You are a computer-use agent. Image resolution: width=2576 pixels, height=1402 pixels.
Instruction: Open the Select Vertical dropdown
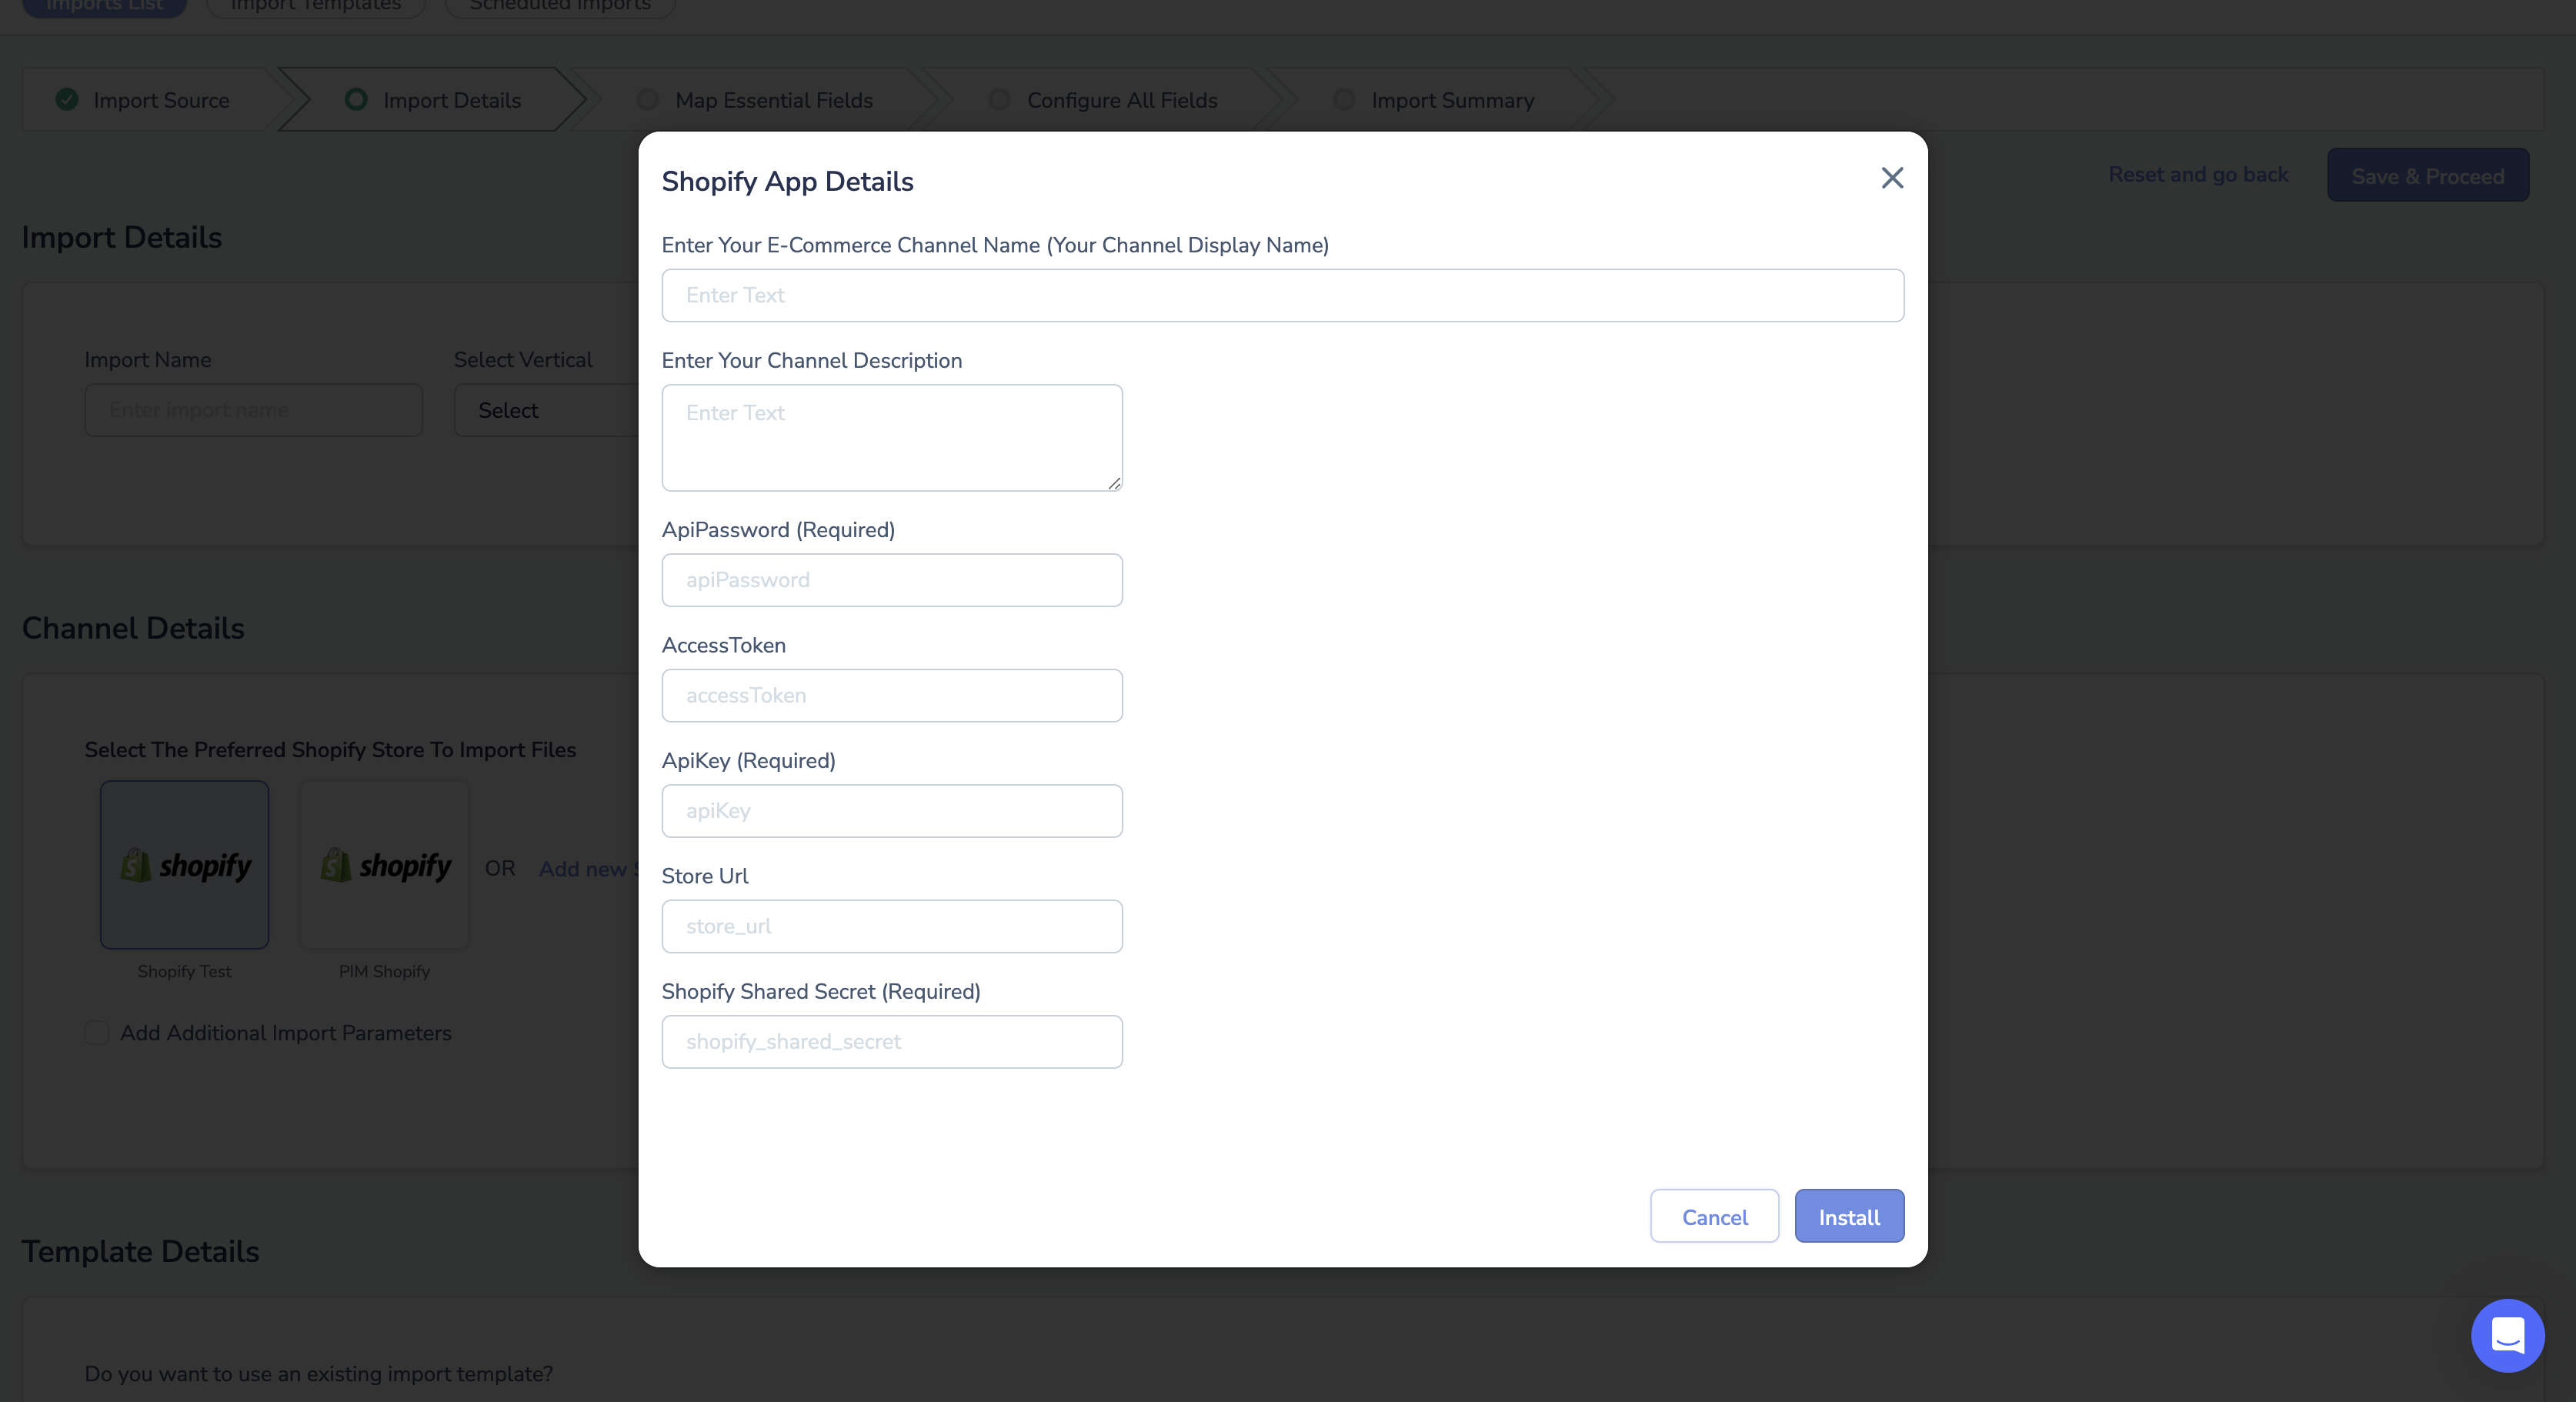coord(547,410)
